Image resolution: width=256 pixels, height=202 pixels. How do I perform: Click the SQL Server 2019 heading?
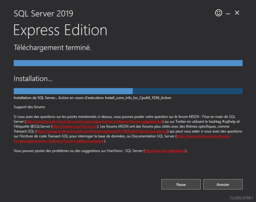(x=44, y=13)
